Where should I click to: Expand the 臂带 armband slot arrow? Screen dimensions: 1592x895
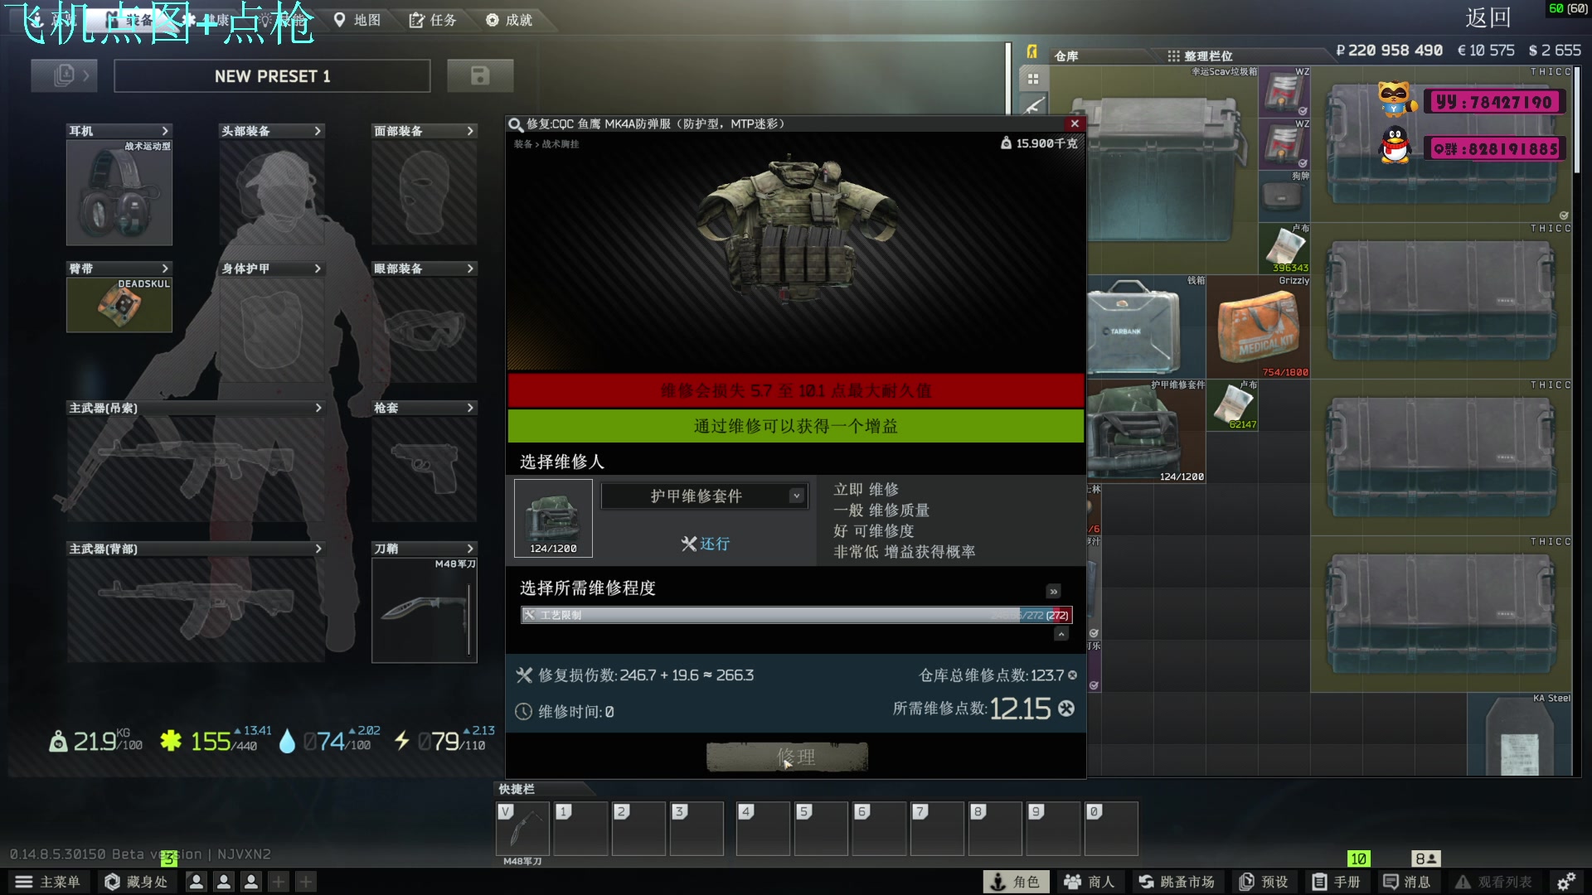click(x=165, y=268)
